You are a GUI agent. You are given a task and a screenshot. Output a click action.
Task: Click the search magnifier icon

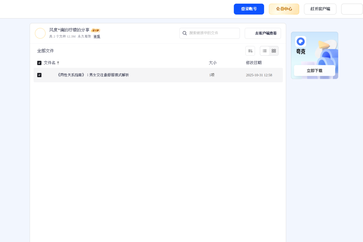tap(185, 33)
